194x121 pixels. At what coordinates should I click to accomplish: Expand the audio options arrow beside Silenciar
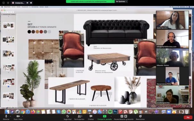click(x=10, y=116)
